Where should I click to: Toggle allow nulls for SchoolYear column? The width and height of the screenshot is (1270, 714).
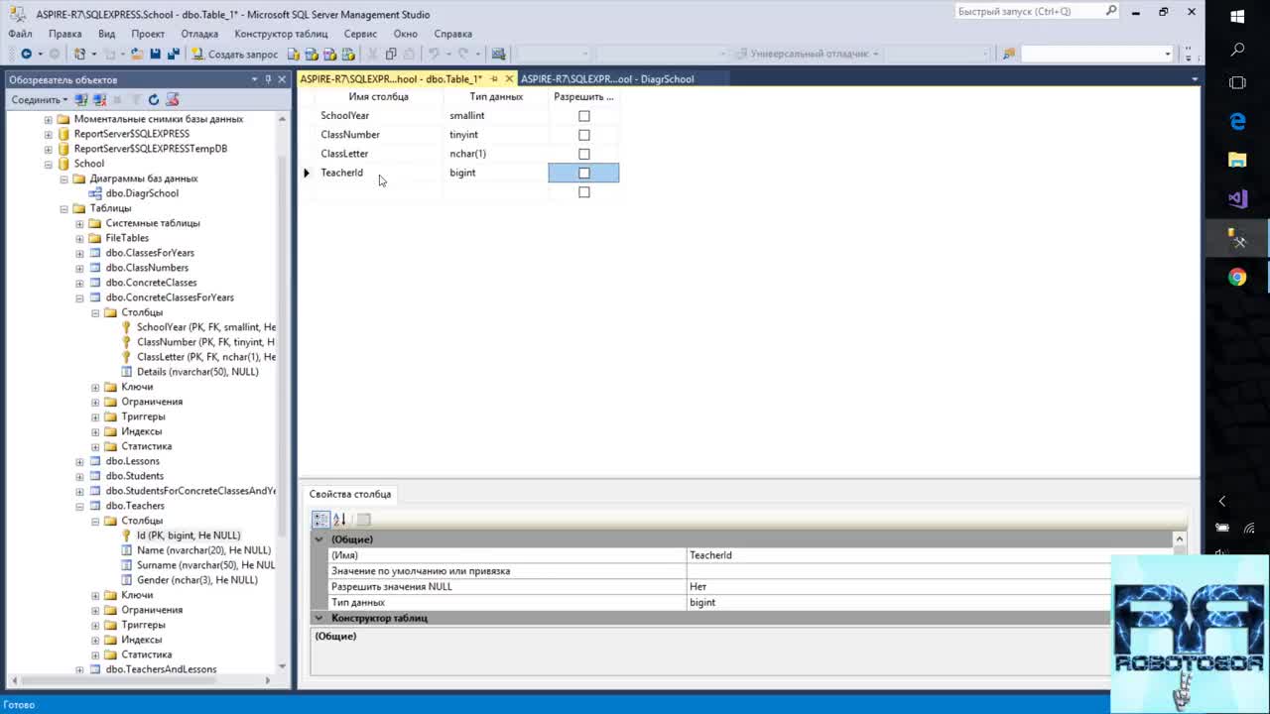point(583,116)
